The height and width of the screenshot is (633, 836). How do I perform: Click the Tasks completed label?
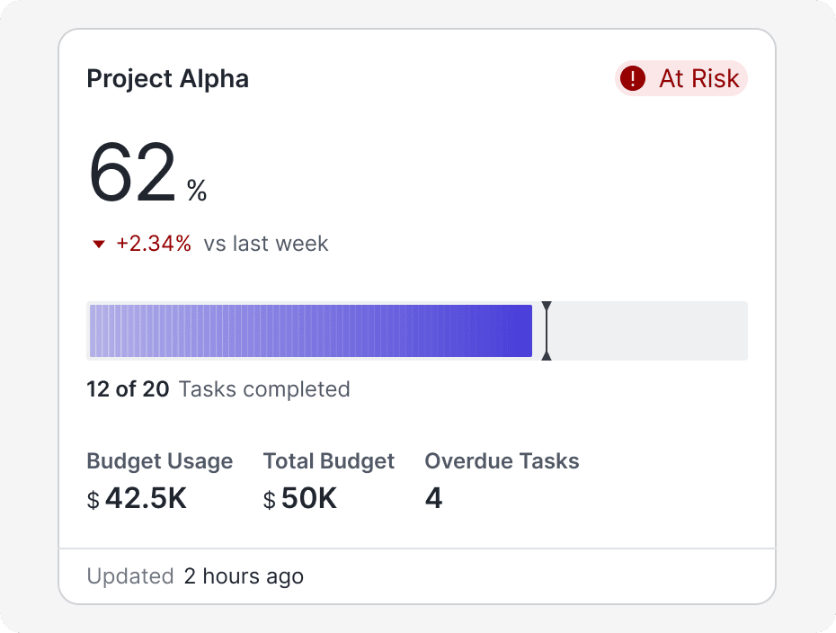(264, 389)
